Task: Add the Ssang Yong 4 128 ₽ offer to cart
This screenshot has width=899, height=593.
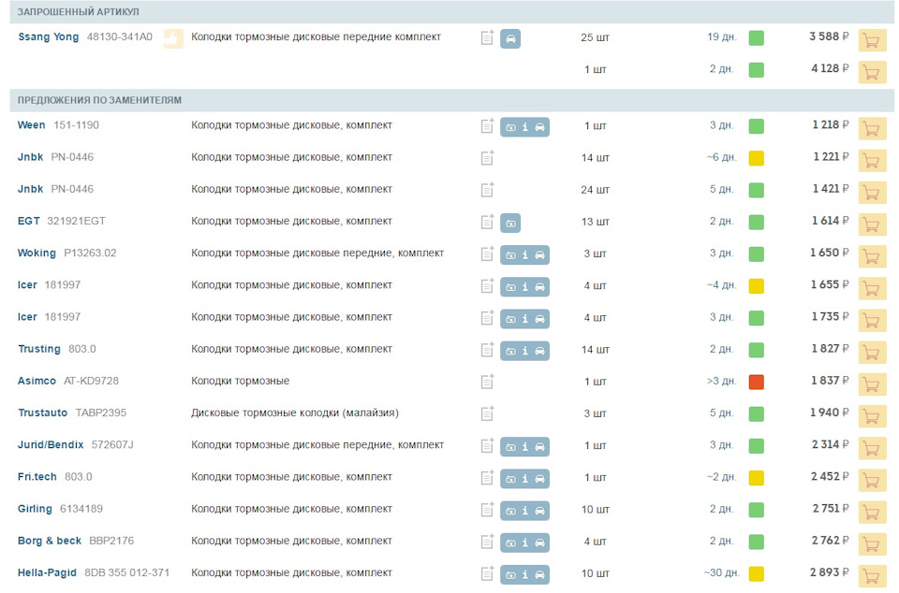Action: pos(872,72)
